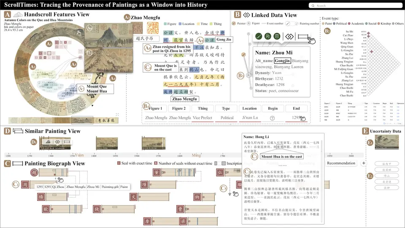Screen dimensions: 405x228
Task: Click the mountain icon beside Handscroll Features View
Action: coord(18,14)
